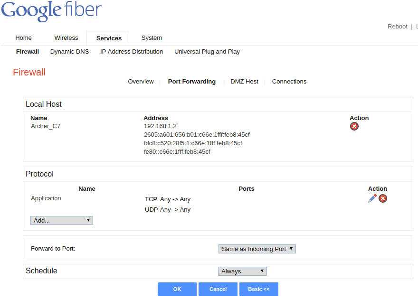This screenshot has height=299, width=418.
Task: Click the Cancel button
Action: click(x=218, y=289)
